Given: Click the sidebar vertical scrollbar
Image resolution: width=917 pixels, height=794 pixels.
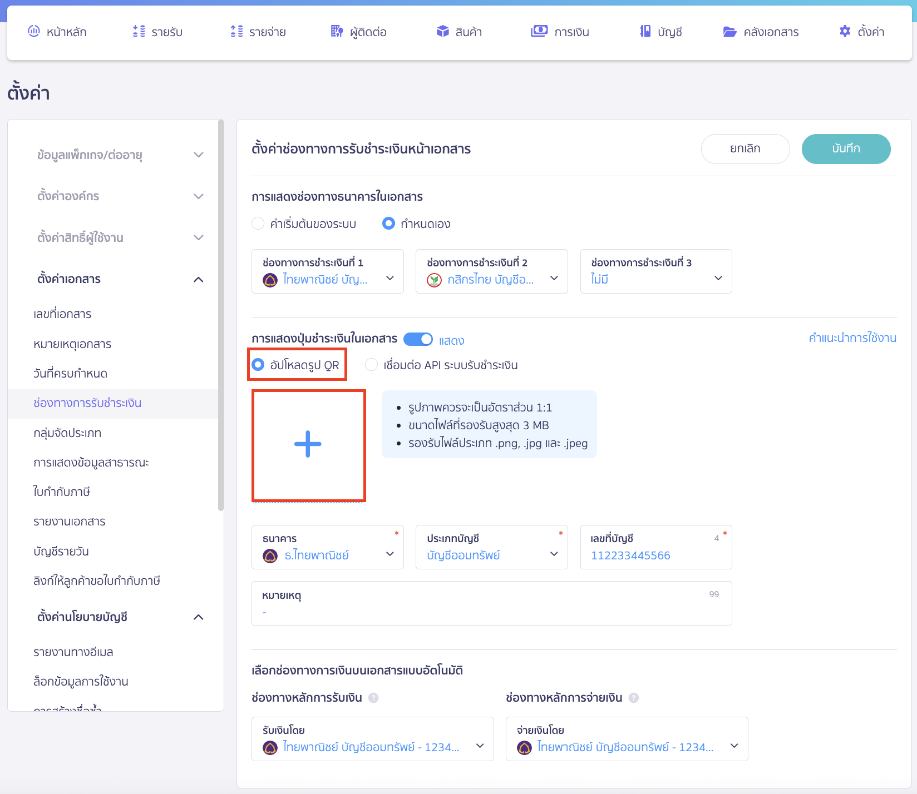Looking at the screenshot, I should (221, 316).
